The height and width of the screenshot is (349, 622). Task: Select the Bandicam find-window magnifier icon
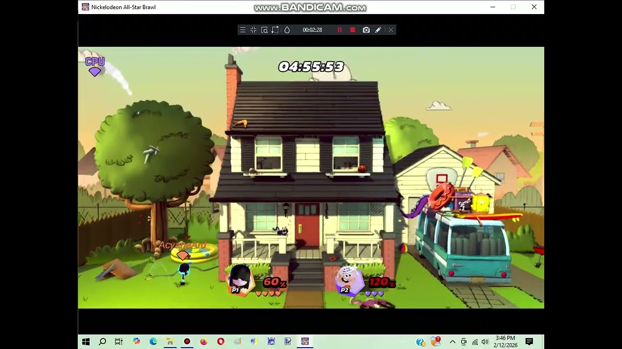[x=264, y=30]
